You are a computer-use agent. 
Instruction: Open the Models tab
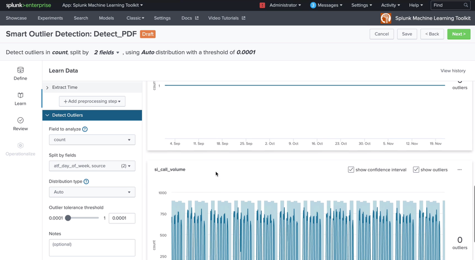pos(107,18)
